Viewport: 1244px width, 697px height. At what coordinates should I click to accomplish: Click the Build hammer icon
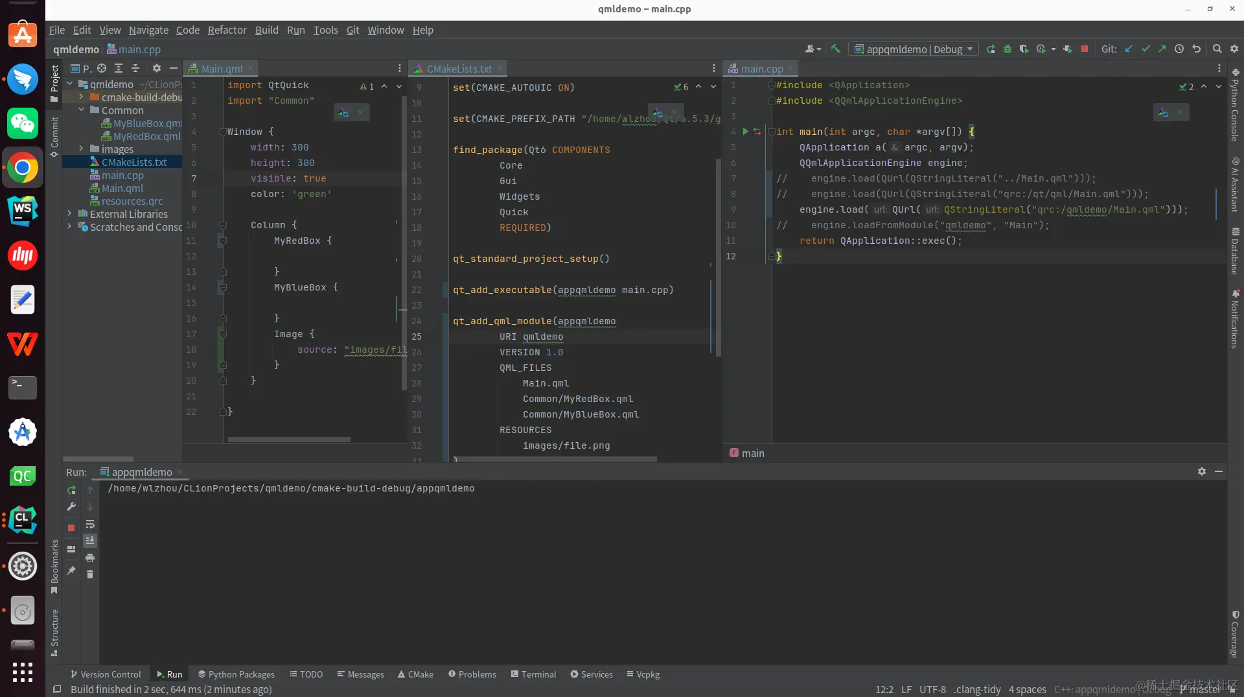pos(836,49)
